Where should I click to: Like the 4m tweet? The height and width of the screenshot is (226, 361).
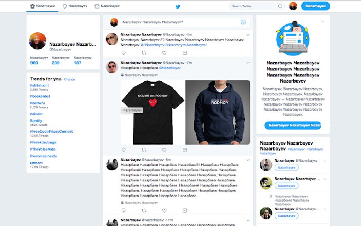pos(164,53)
